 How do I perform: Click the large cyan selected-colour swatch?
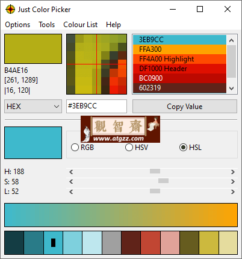pyautogui.click(x=33, y=143)
